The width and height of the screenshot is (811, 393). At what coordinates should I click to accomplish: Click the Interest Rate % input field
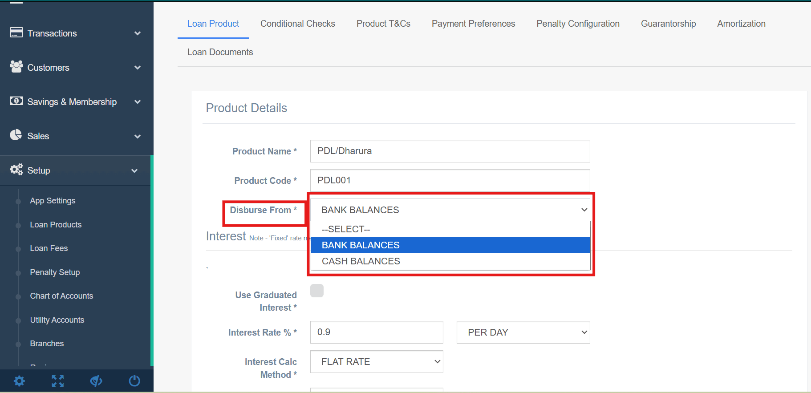coord(377,332)
